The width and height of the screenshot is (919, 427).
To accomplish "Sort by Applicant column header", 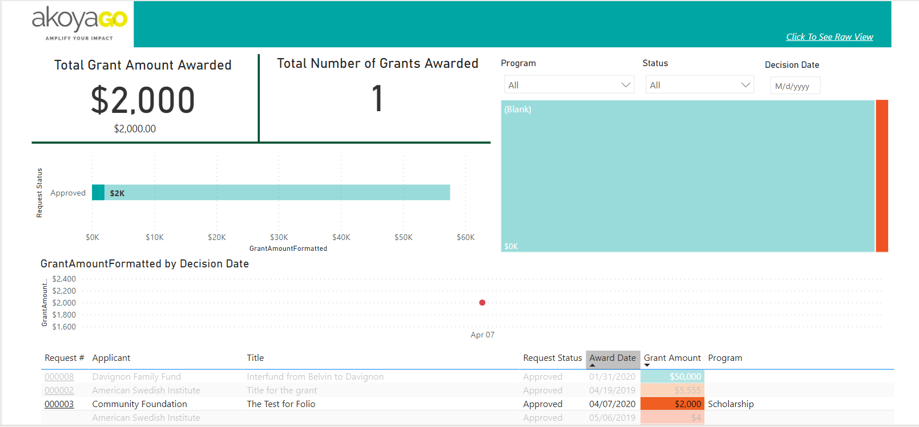I will tap(111, 358).
